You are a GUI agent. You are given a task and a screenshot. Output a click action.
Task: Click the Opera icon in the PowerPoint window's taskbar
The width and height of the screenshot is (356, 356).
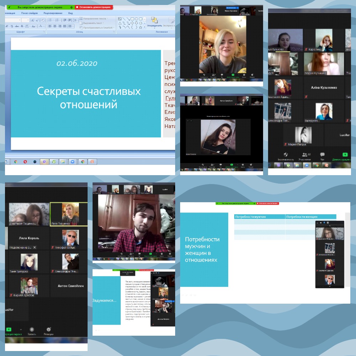(x=25, y=161)
